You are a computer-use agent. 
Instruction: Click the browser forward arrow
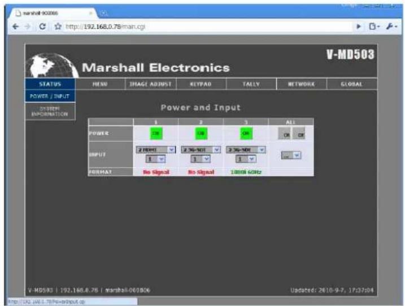28,26
